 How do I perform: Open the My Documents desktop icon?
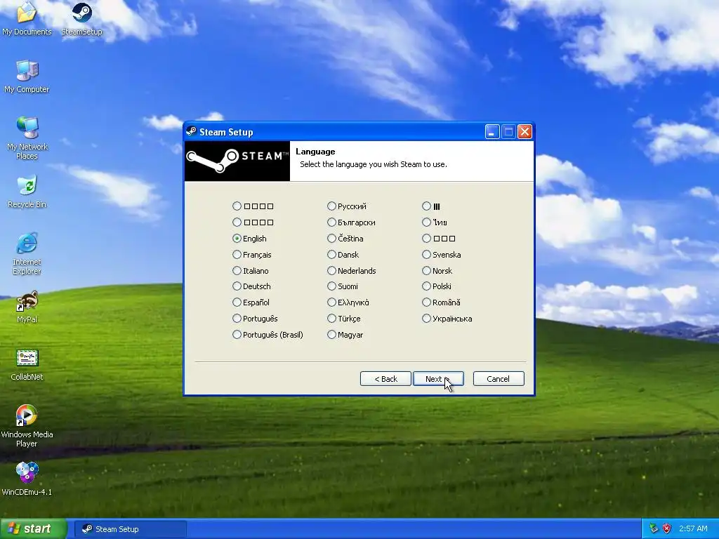coord(27,18)
